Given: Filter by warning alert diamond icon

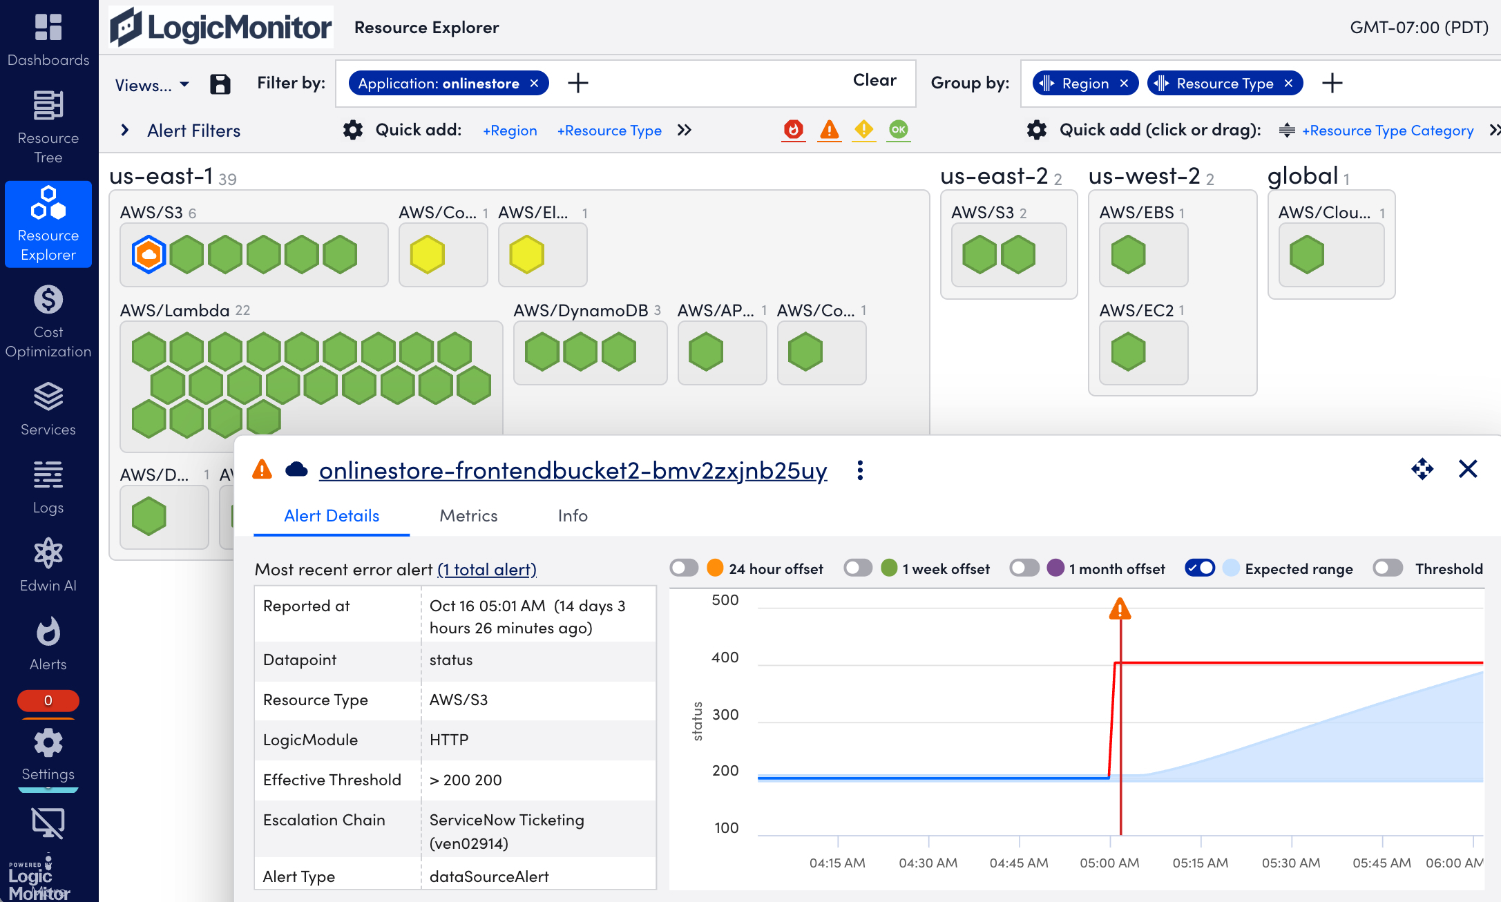Looking at the screenshot, I should [x=863, y=130].
